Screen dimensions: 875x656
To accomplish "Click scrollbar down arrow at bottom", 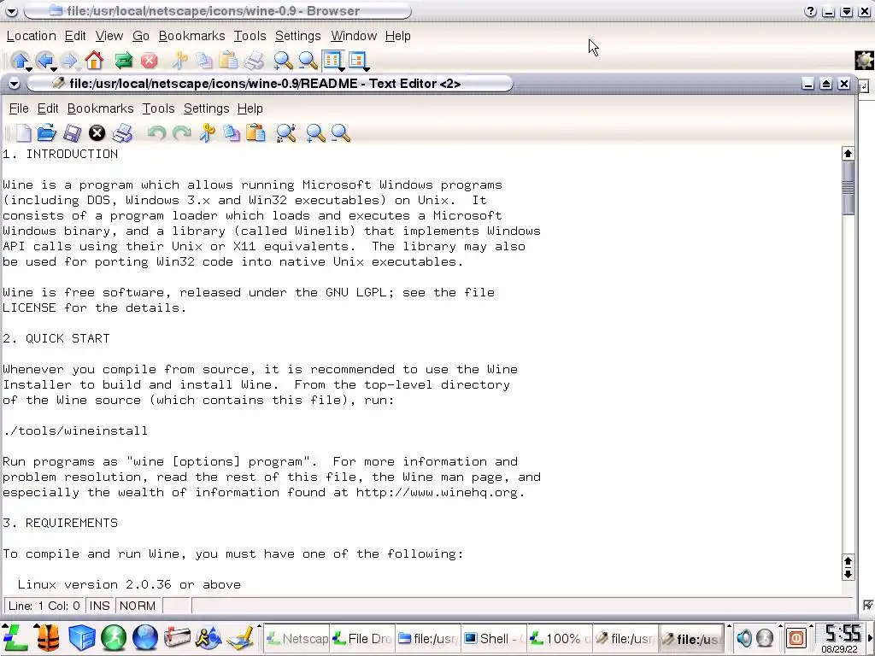I will click(849, 574).
